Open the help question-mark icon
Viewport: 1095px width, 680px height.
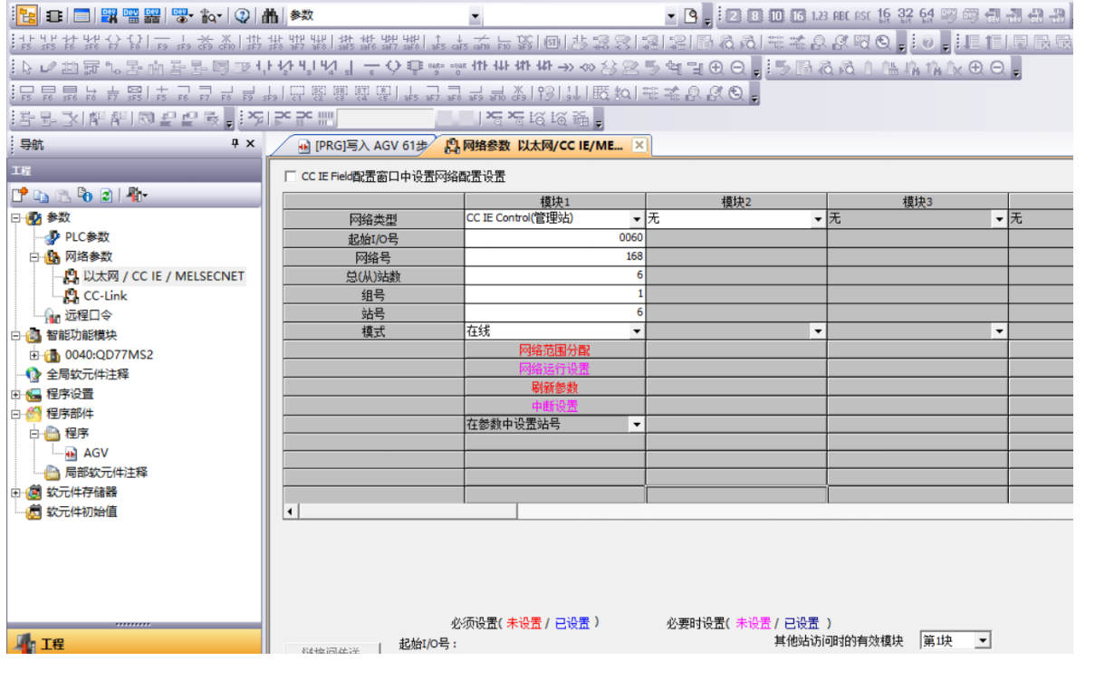pos(243,15)
